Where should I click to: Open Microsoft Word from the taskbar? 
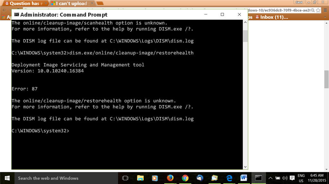[x=244, y=178]
